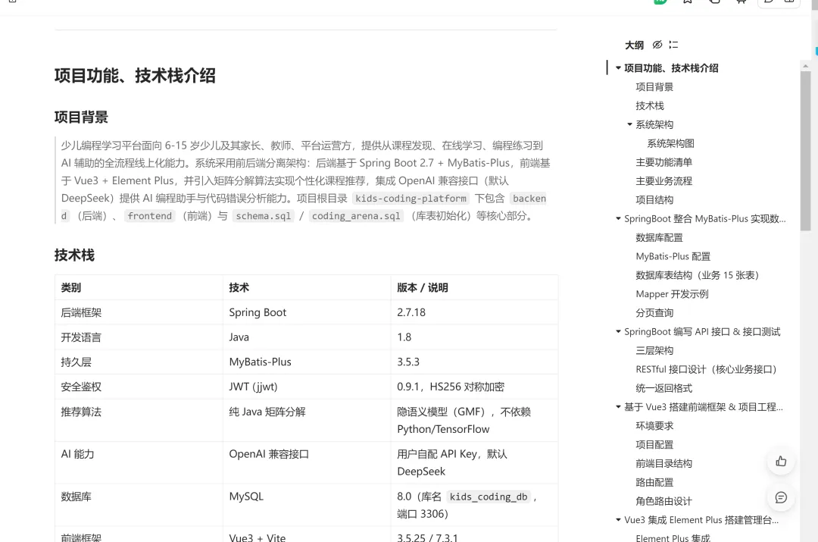The image size is (818, 542).
Task: Navigate to 项目结构 outline entry
Action: [654, 200]
